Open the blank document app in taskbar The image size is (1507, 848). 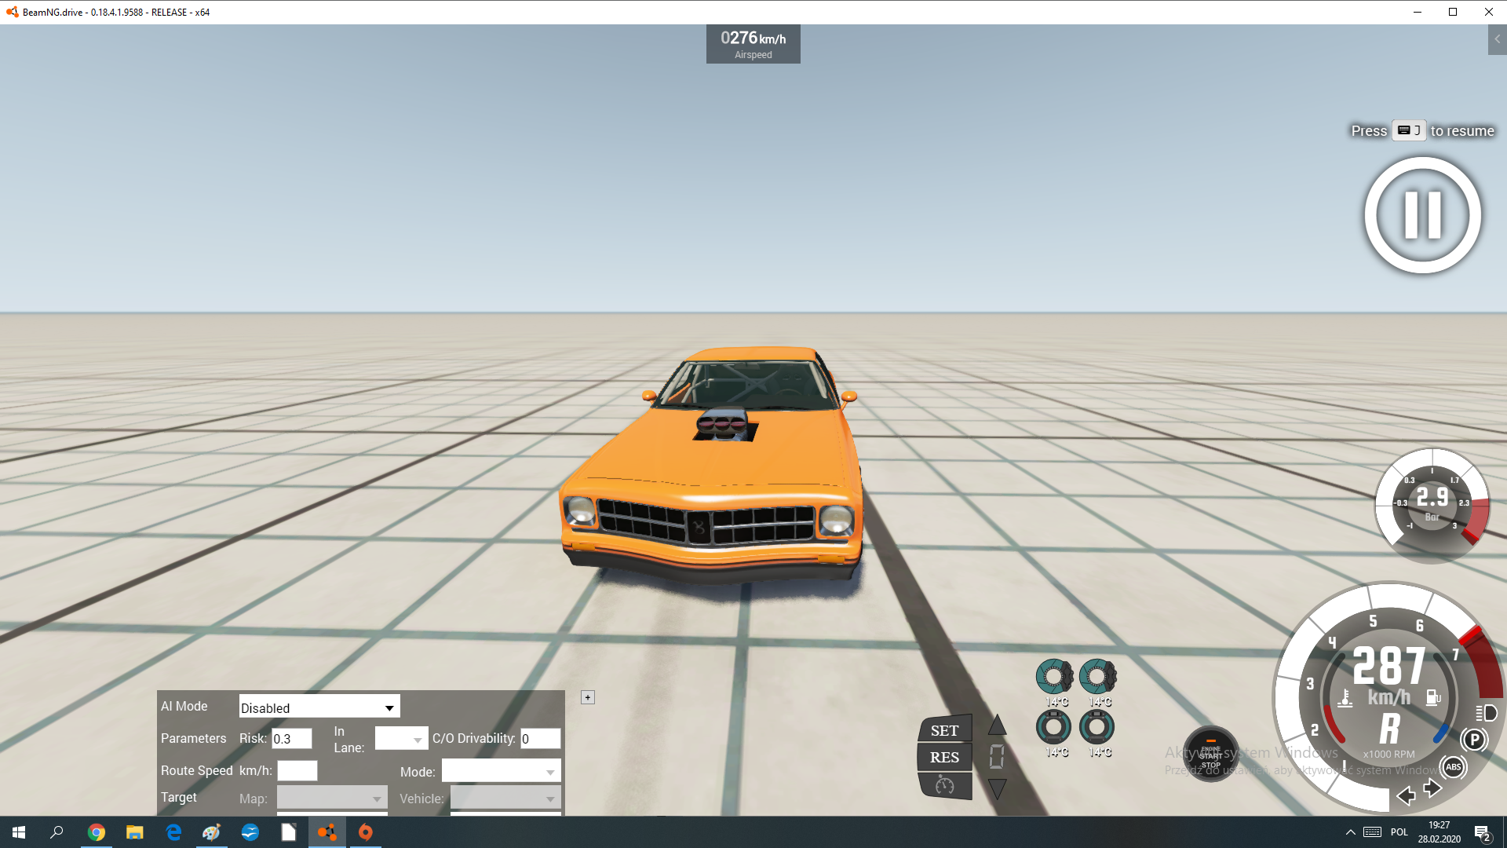(x=289, y=832)
